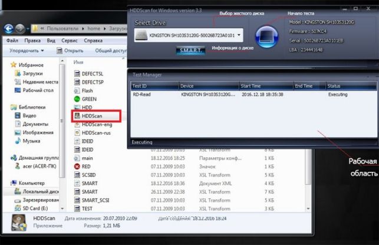
Task: Select the HDDScan-rus file icon
Action: pos(77,133)
